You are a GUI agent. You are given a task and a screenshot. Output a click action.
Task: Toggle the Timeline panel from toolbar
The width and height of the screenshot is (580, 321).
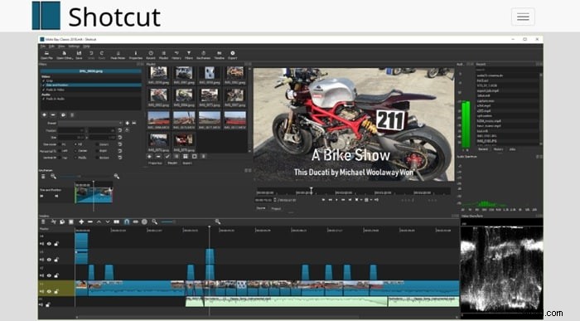(x=219, y=56)
